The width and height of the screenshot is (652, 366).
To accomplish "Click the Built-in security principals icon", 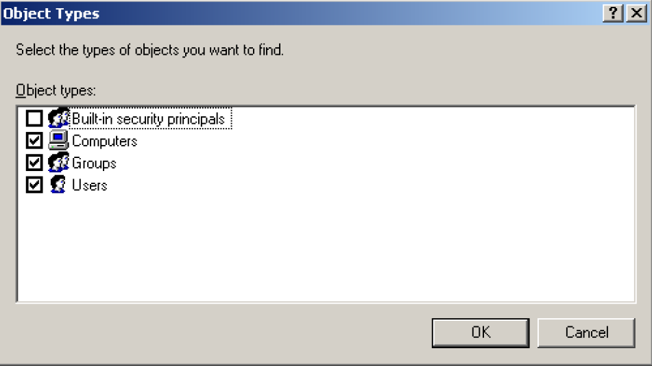I will (59, 119).
